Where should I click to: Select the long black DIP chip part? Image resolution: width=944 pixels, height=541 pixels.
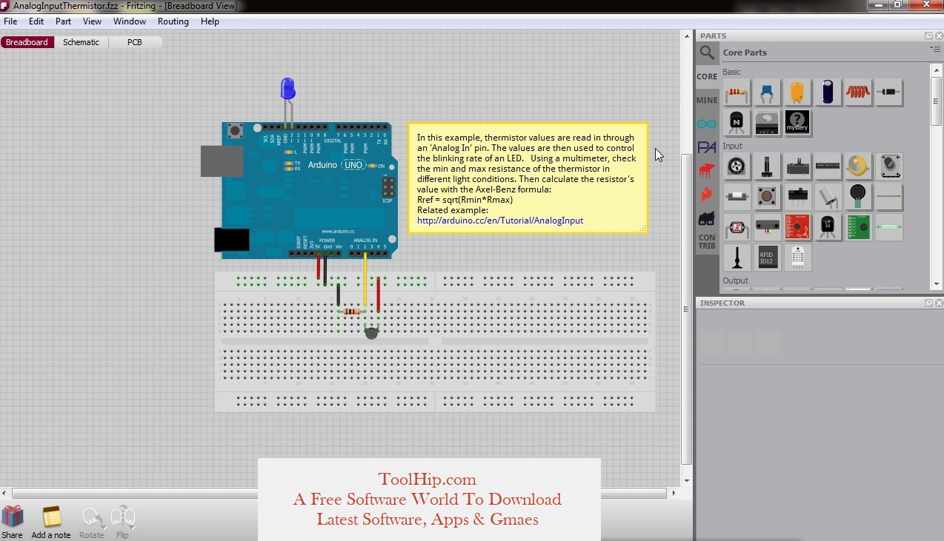[828, 167]
